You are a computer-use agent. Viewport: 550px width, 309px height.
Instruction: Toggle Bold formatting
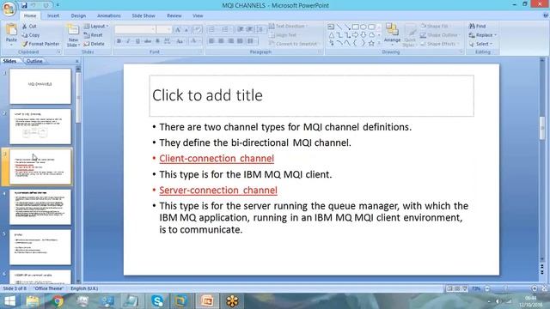click(x=119, y=41)
